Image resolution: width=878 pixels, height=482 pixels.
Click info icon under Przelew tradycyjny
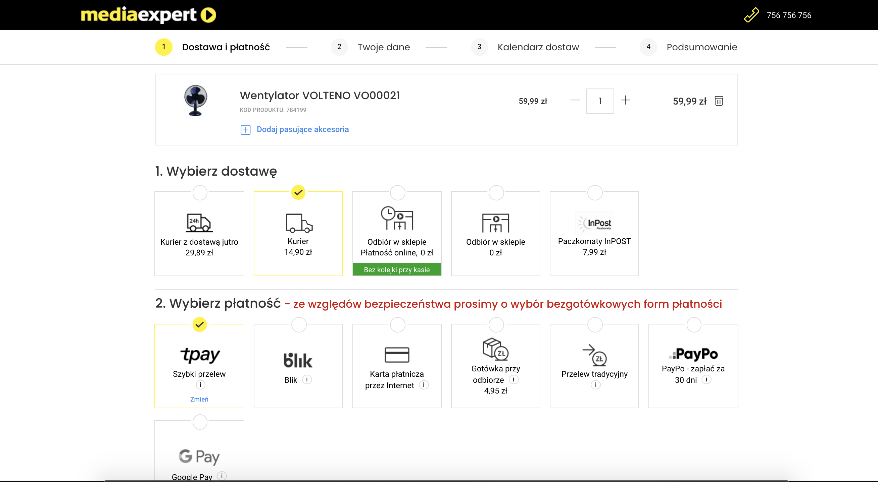click(x=595, y=385)
